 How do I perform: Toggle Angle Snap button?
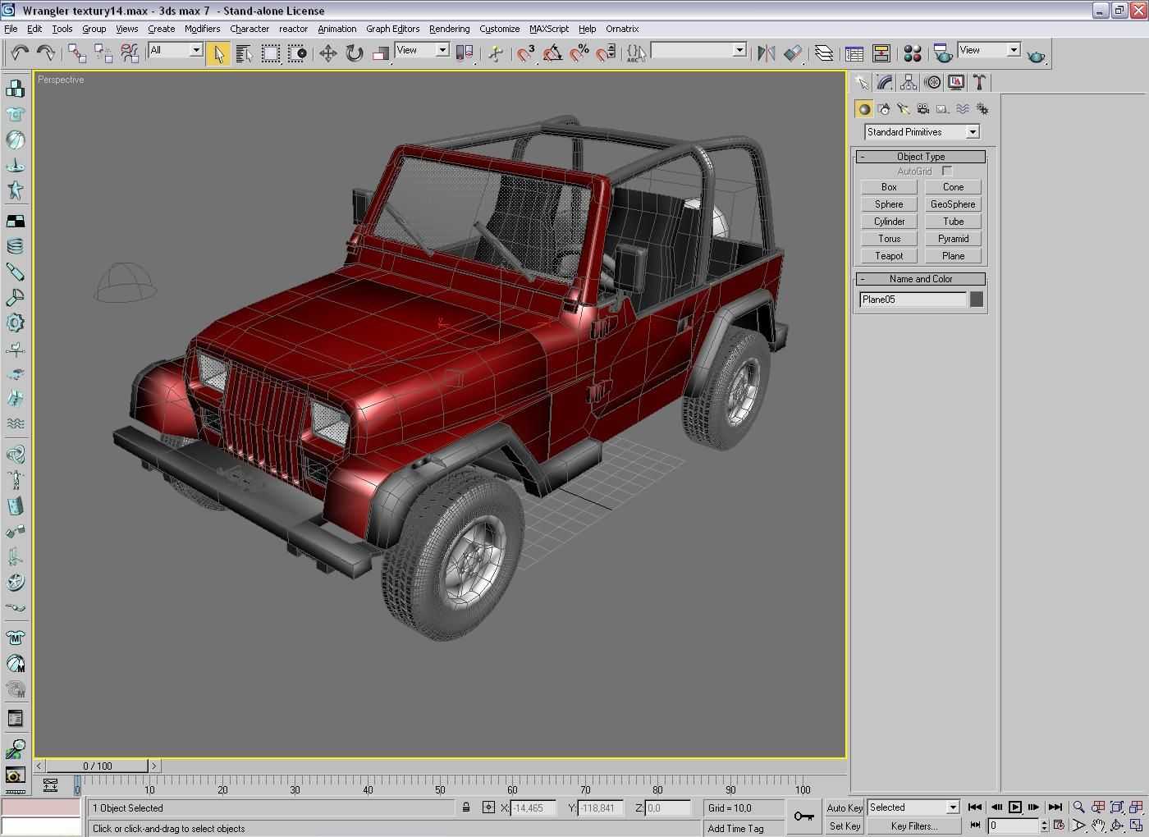coord(552,53)
